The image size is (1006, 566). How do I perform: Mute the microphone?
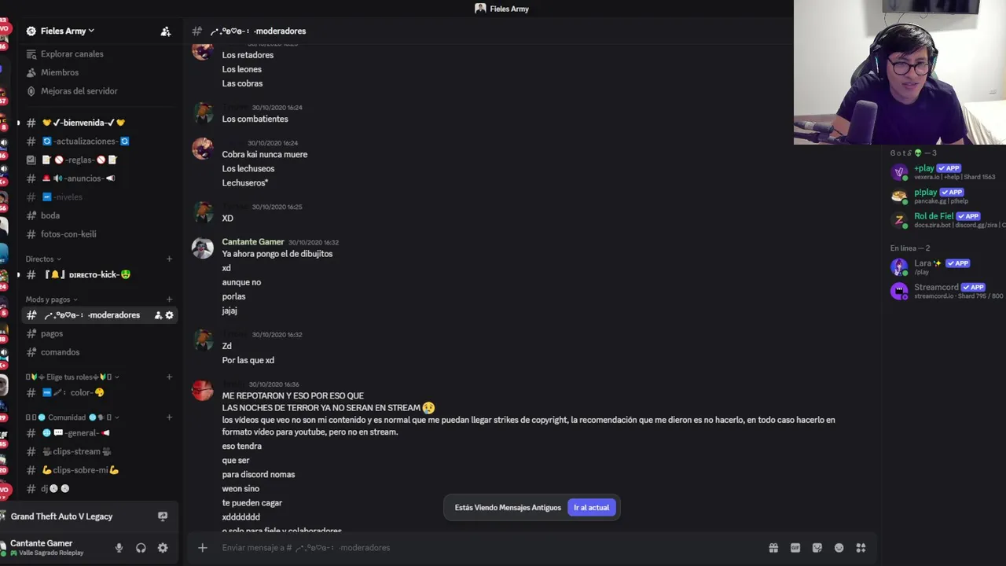(x=119, y=548)
